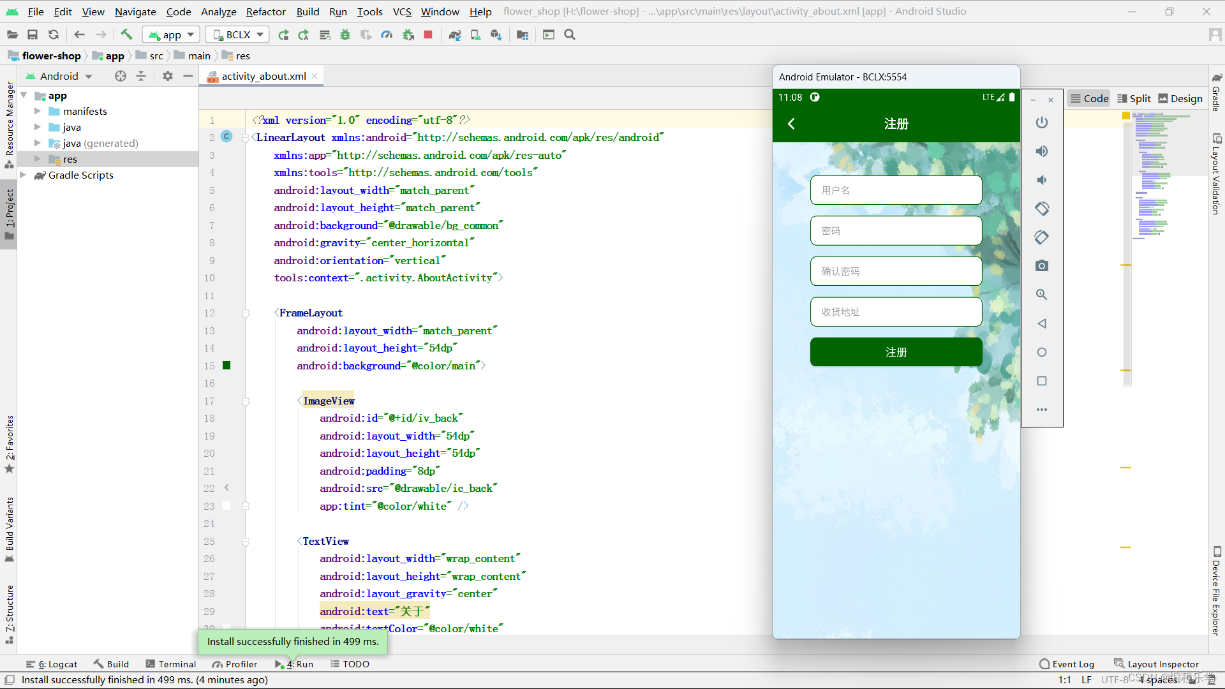1225x689 pixels.
Task: Select the Build menu in menu bar
Action: click(x=307, y=11)
